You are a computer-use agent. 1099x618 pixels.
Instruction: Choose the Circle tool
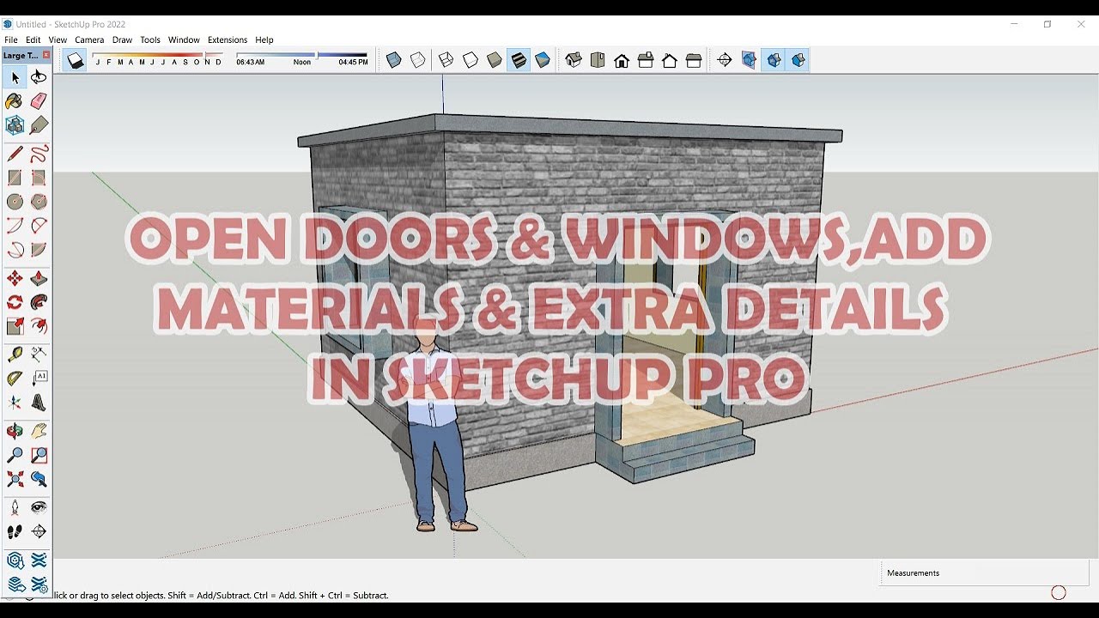coord(15,202)
